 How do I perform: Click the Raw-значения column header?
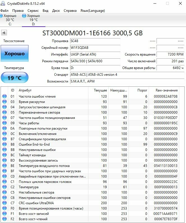coord(164,90)
